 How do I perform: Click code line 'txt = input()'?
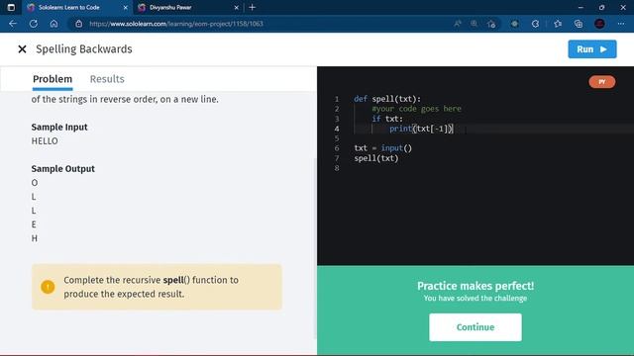coord(383,148)
